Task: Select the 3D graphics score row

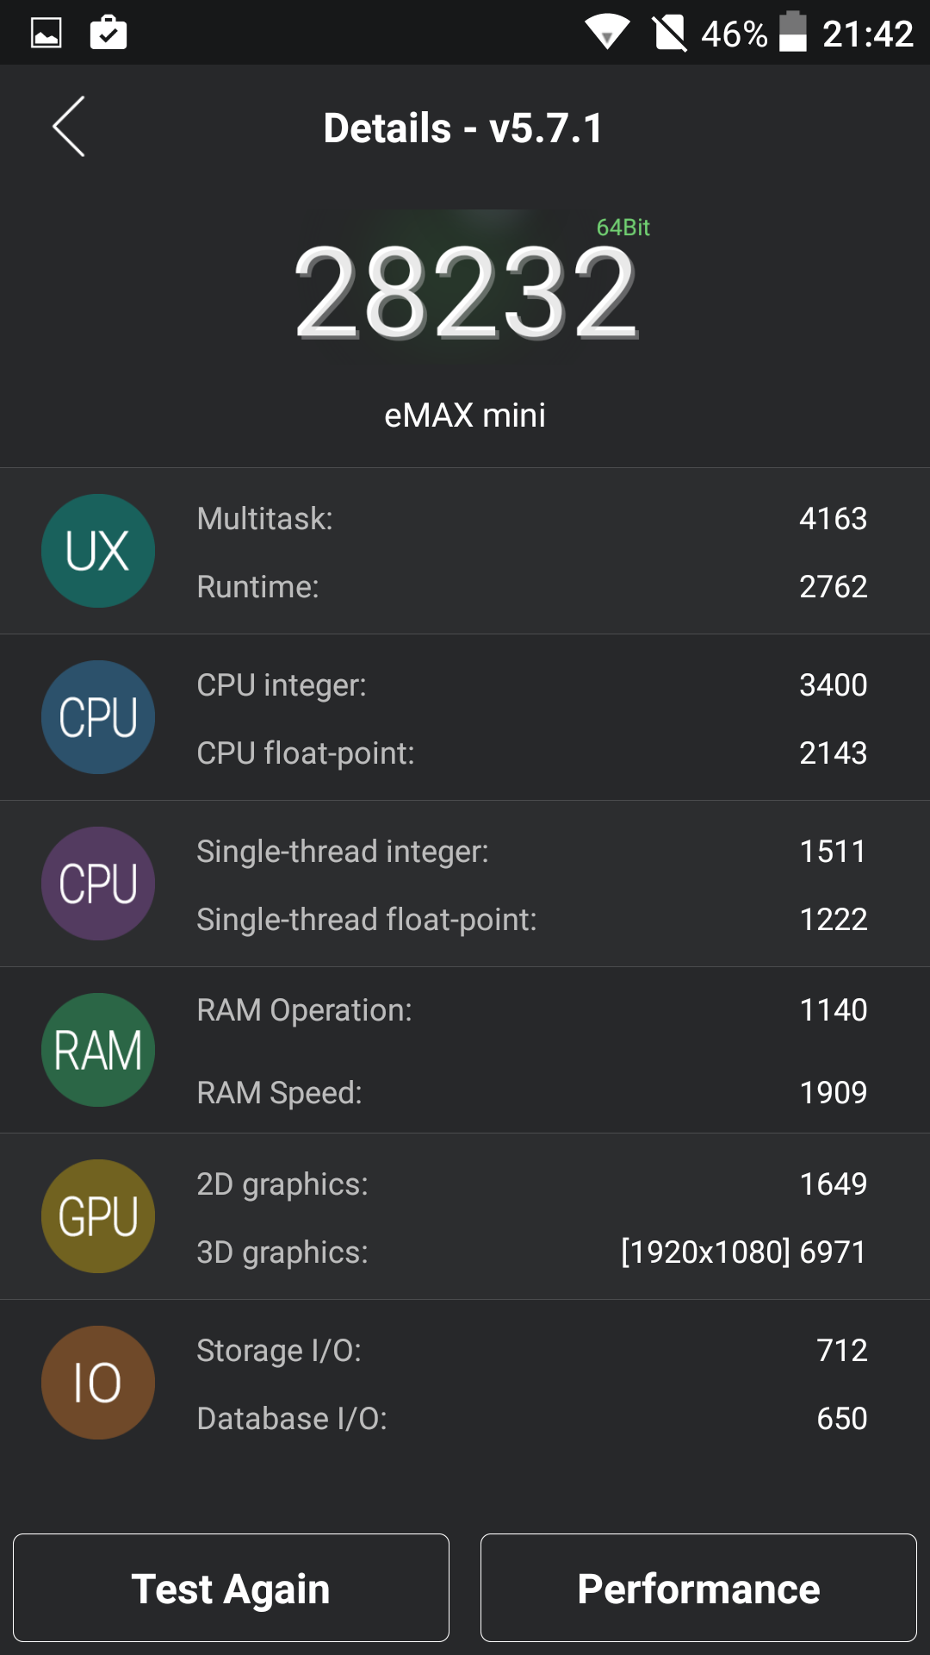Action: 530,1252
